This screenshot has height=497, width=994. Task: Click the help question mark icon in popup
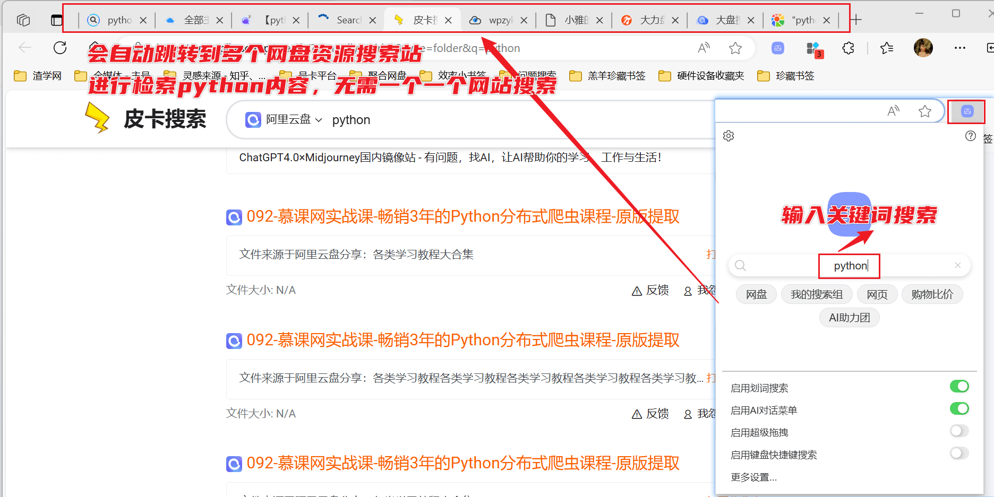click(x=971, y=136)
